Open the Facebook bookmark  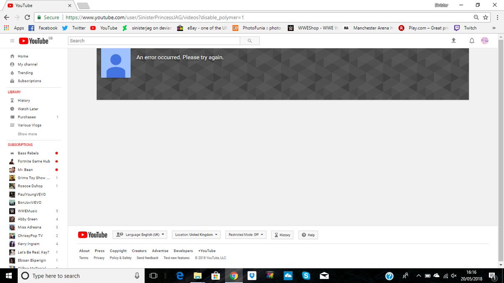pyautogui.click(x=43, y=28)
